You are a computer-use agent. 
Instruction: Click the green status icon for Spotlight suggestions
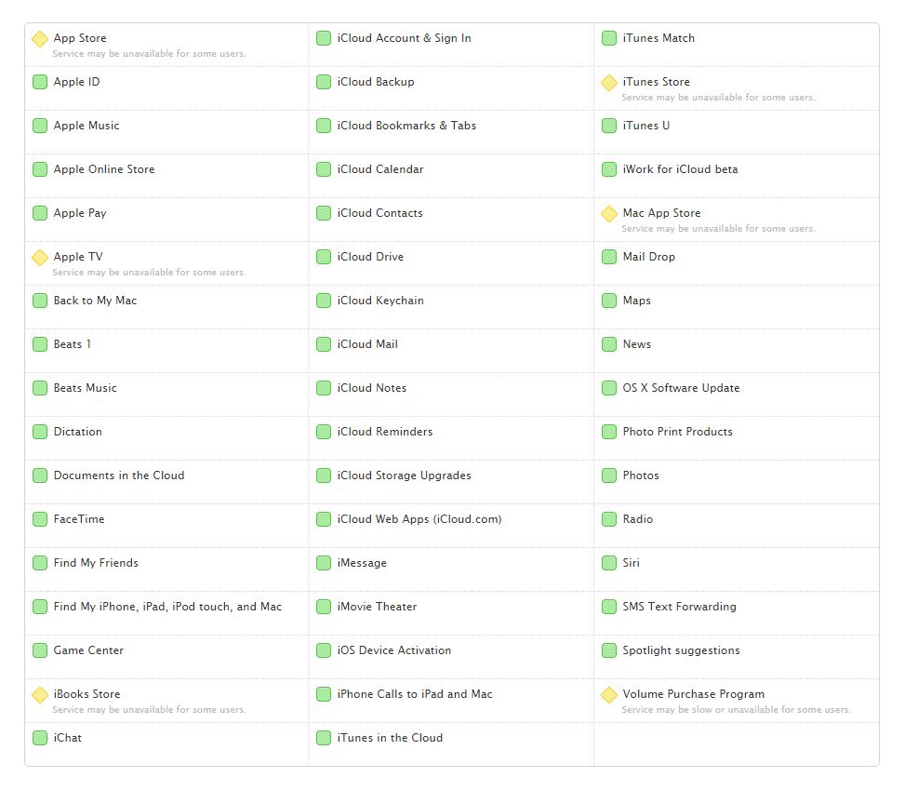pos(609,650)
